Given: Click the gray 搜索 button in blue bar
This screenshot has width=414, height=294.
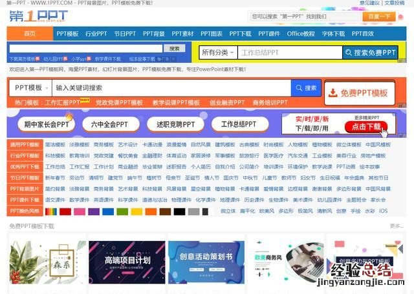Looking at the screenshot, I should (x=174, y=49).
